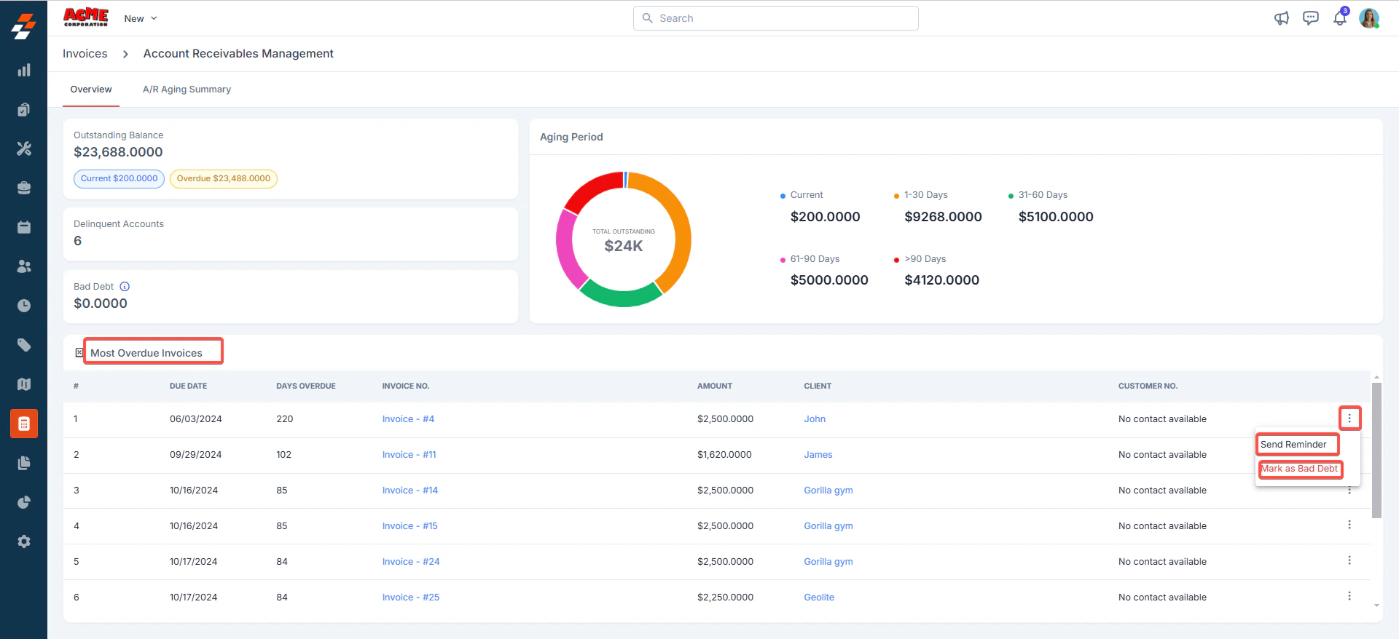1399x639 pixels.
Task: Open the three-dot menu for Invoice #24 row
Action: point(1349,560)
